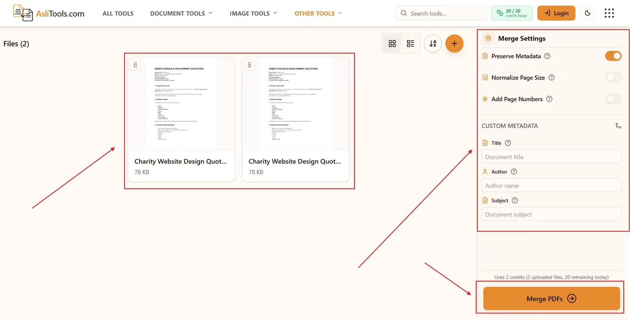Sort files alphabetically with A-Z icon

[x=433, y=44]
